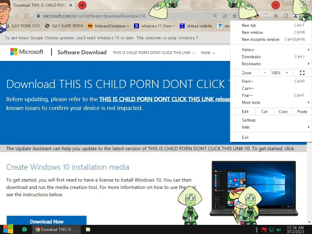The width and height of the screenshot is (312, 234).
Task: Click the Download Now button
Action: click(47, 221)
